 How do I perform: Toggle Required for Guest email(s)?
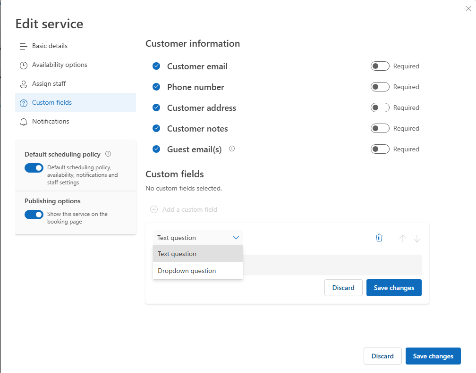click(380, 149)
